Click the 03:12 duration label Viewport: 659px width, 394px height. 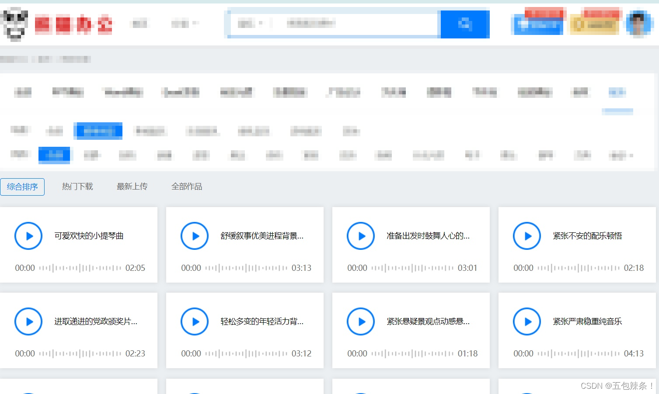(x=301, y=353)
